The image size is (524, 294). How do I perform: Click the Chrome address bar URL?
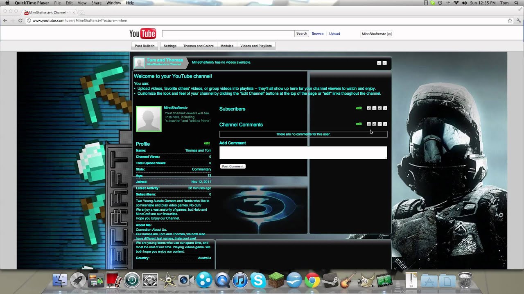(x=80, y=20)
